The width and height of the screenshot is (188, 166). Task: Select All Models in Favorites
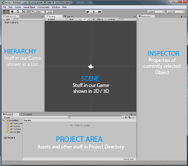pyautogui.click(x=14, y=126)
